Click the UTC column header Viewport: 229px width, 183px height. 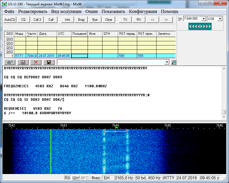64,34
